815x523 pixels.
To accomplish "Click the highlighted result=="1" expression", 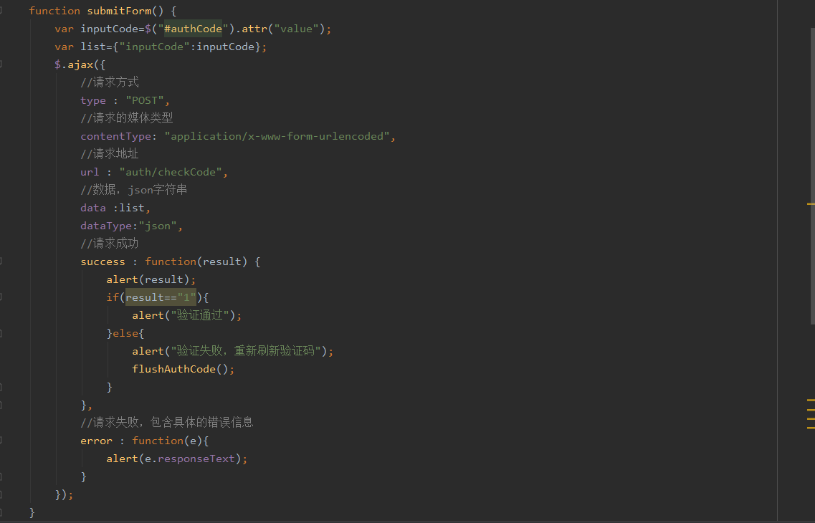I will point(161,297).
